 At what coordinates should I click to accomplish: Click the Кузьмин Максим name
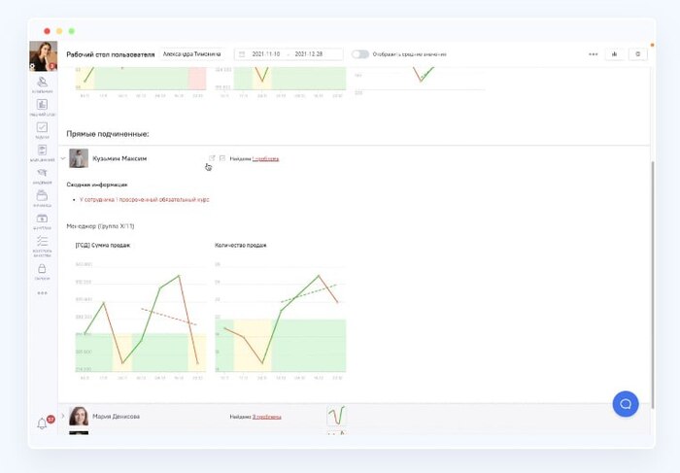tap(119, 158)
